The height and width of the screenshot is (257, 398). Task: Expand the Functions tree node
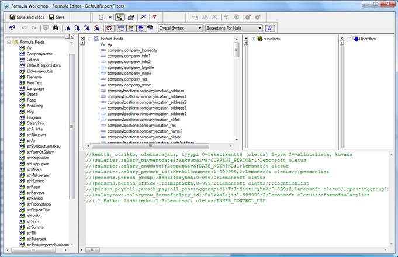pos(253,39)
